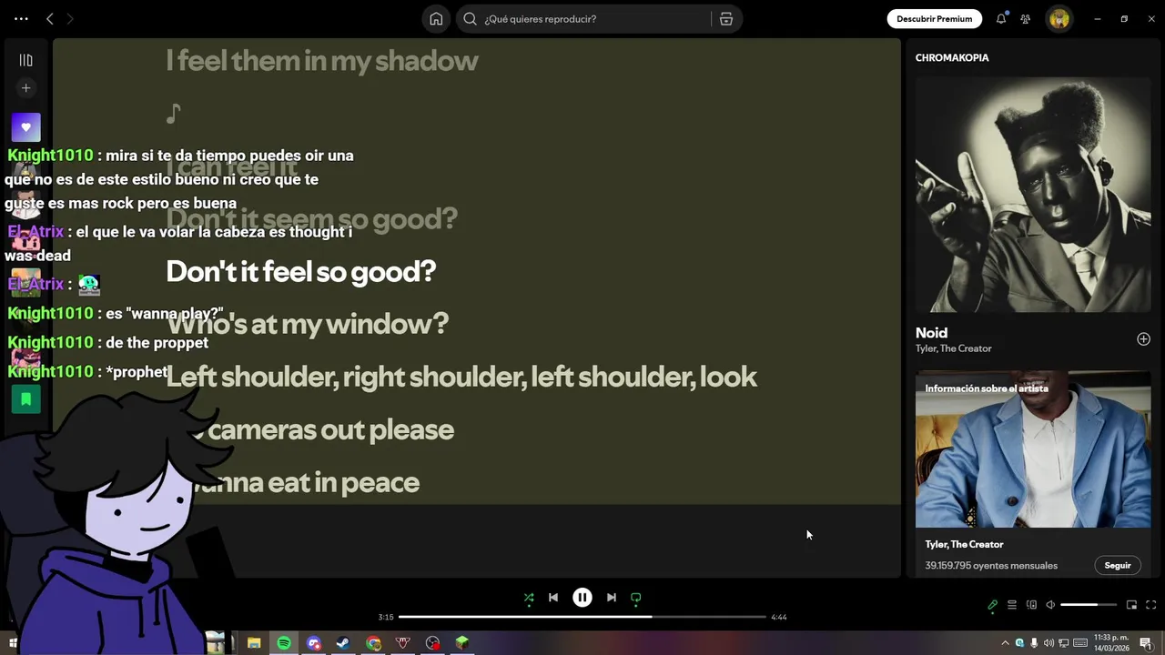This screenshot has width=1165, height=655.
Task: Add Noid to Liked Songs with plus icon
Action: tap(1143, 339)
